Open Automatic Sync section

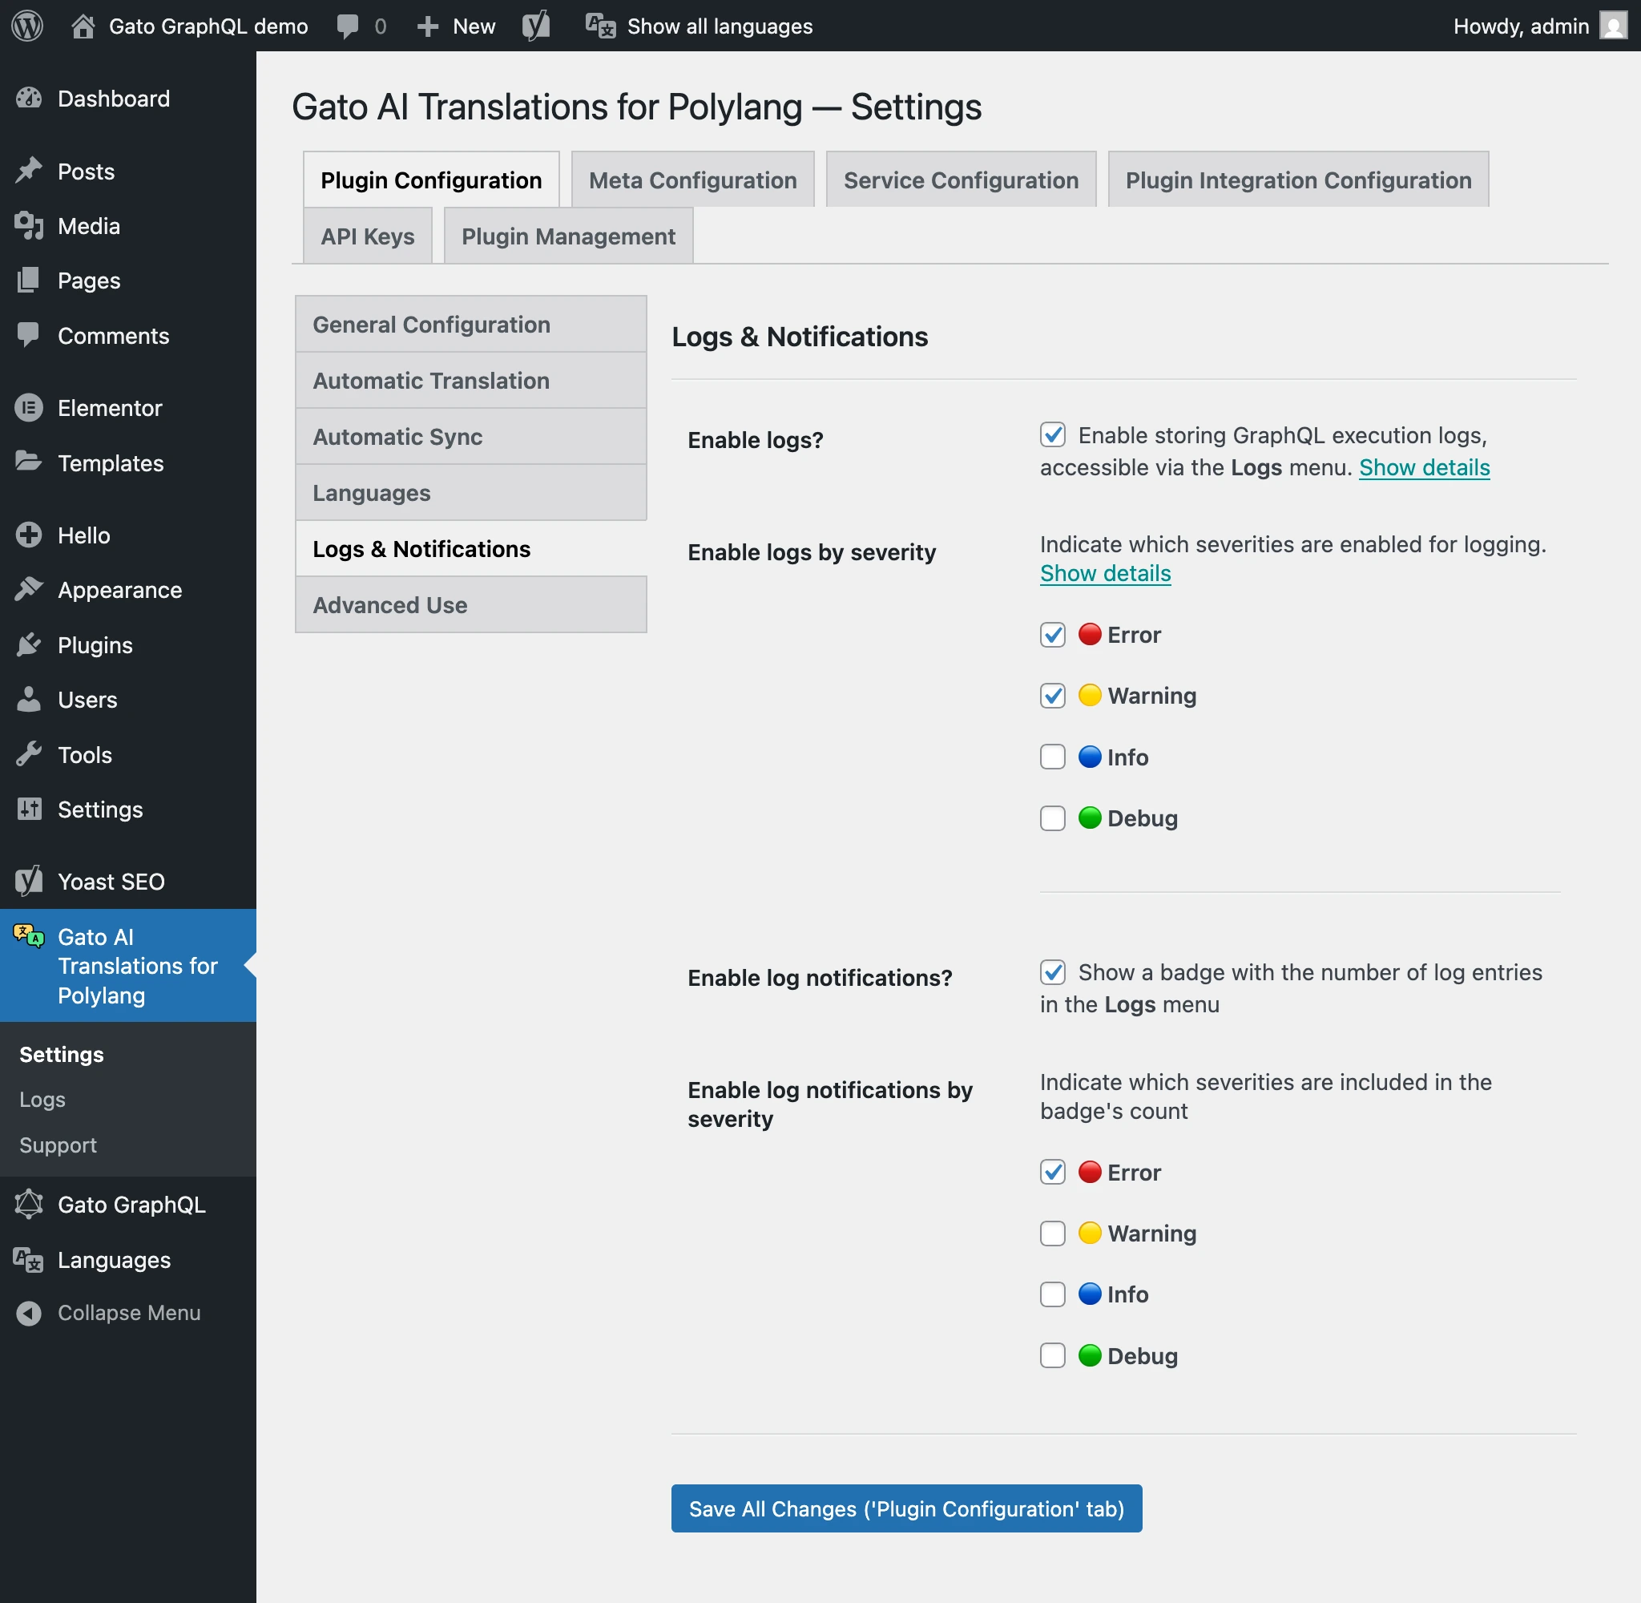click(x=471, y=436)
